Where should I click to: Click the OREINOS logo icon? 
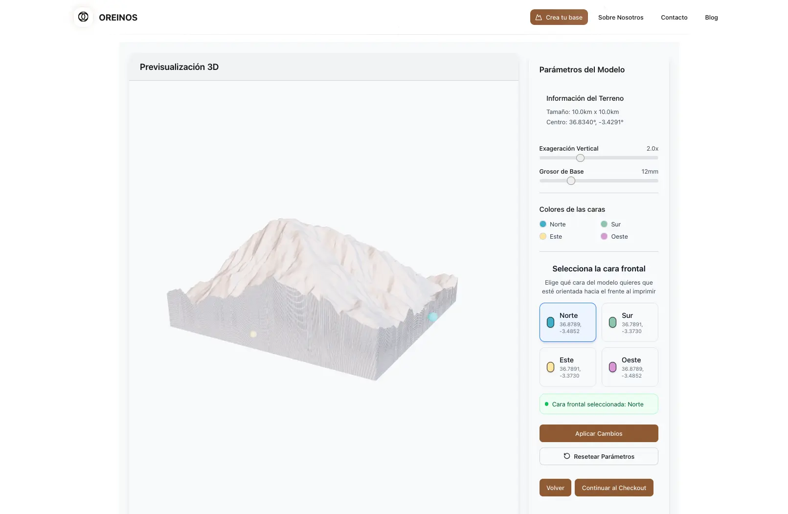pyautogui.click(x=83, y=17)
